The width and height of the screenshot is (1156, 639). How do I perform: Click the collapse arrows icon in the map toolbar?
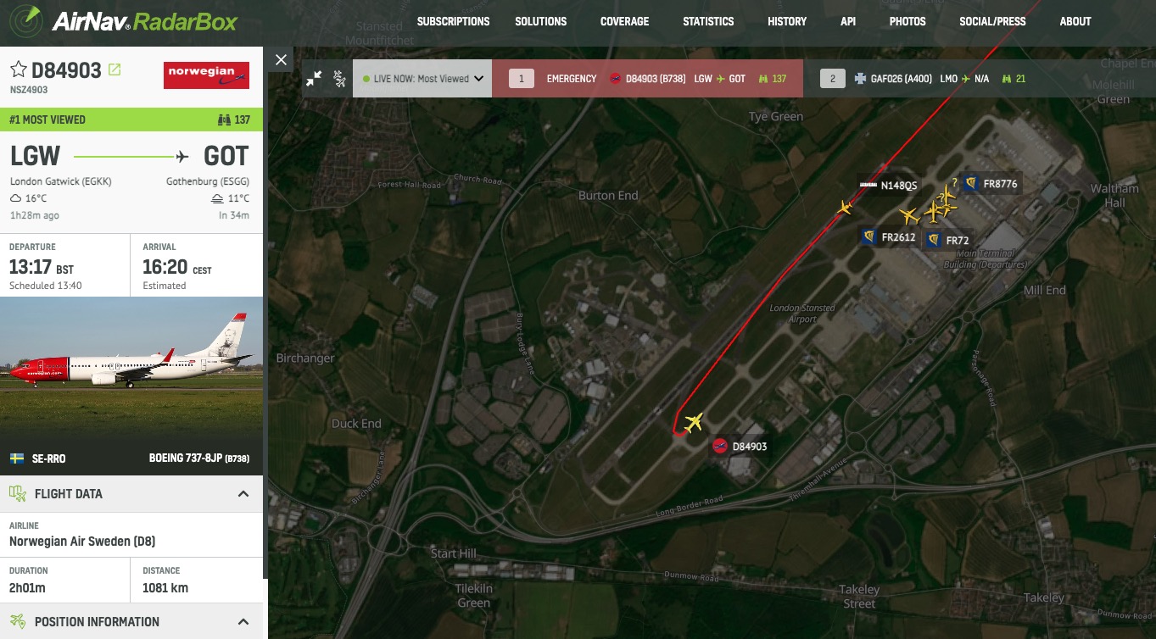tap(314, 79)
